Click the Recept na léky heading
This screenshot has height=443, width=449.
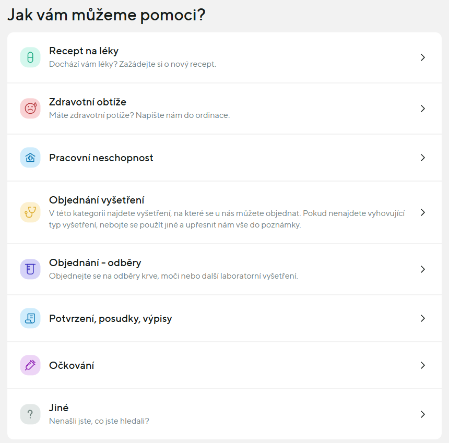[x=84, y=51]
